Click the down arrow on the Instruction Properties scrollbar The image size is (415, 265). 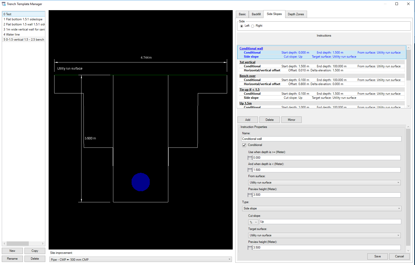coord(408,250)
